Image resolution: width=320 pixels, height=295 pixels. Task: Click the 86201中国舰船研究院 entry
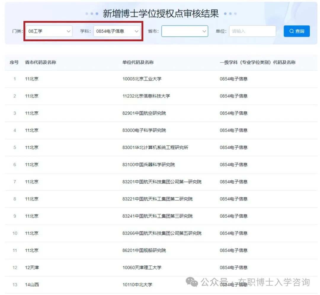[x=144, y=251]
